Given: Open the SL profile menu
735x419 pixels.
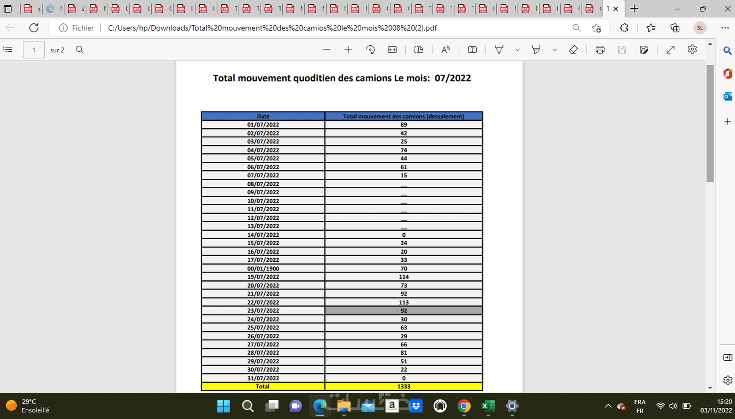Looking at the screenshot, I should [x=700, y=28].
